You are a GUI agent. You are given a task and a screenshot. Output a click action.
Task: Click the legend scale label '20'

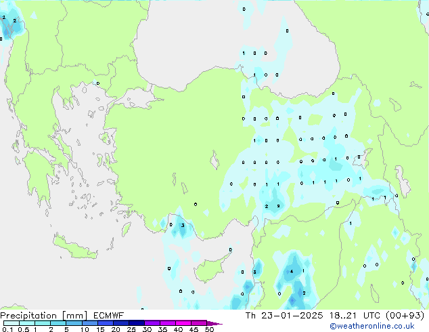[116, 329]
